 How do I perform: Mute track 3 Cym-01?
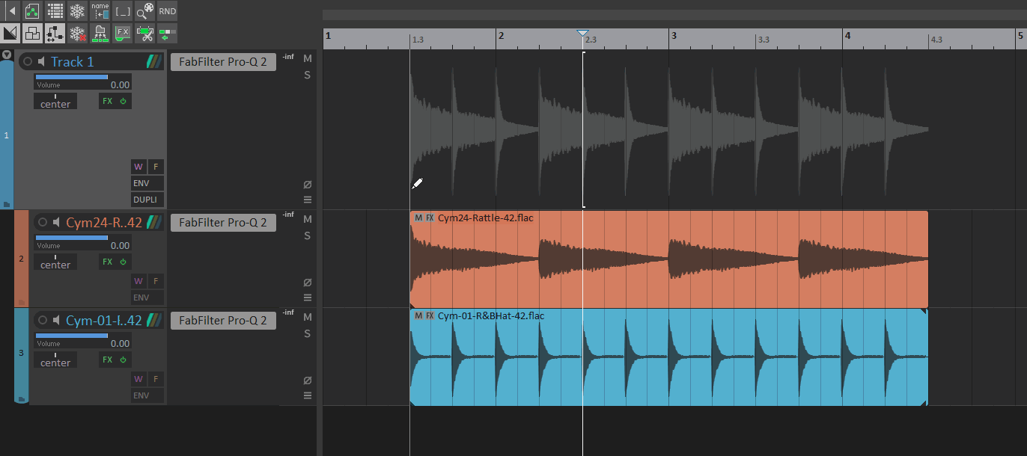pos(308,317)
